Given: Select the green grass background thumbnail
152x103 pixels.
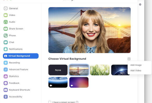Looking at the screenshot, I should click(100, 70).
